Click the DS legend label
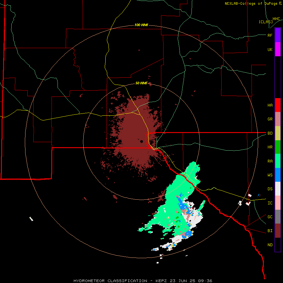 click(x=270, y=189)
